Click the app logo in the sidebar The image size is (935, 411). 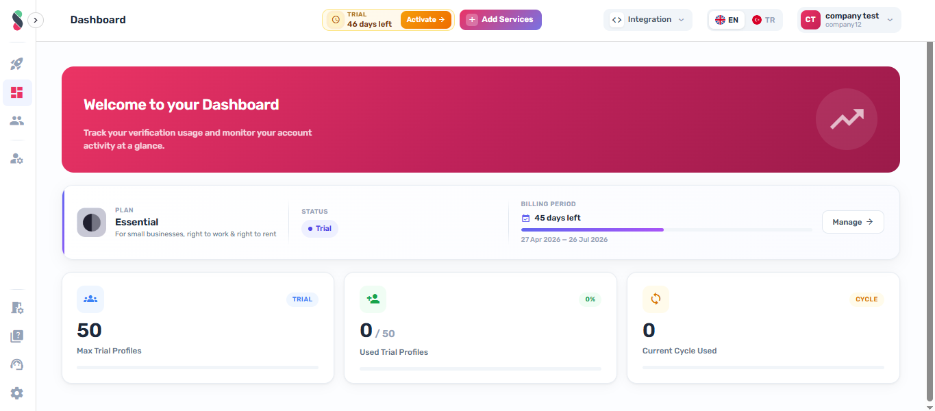[17, 20]
